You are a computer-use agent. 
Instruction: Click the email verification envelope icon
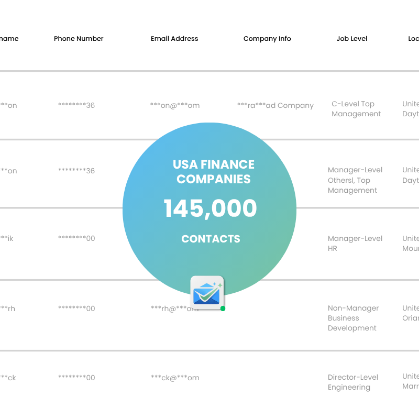pyautogui.click(x=207, y=293)
